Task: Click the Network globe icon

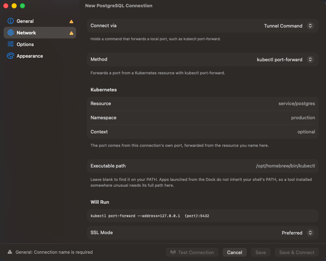Action: click(x=11, y=33)
